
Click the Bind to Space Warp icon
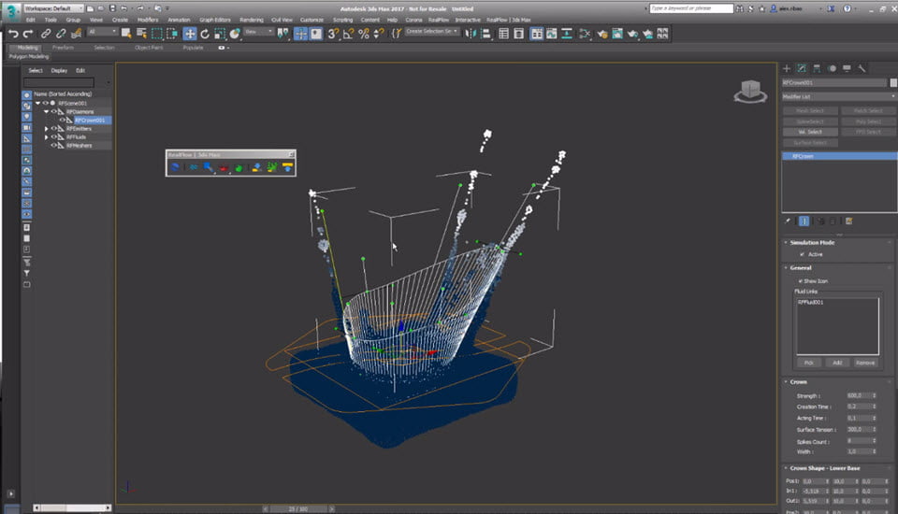pos(76,34)
